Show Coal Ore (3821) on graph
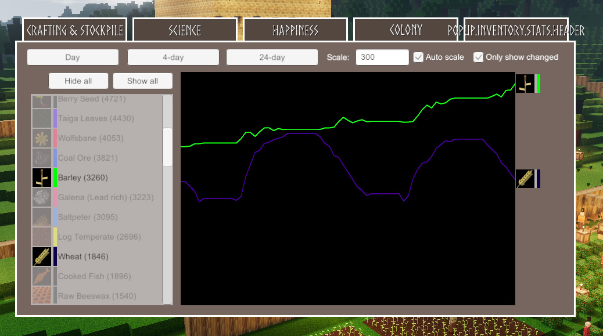Viewport: 603px width, 336px height. [88, 158]
